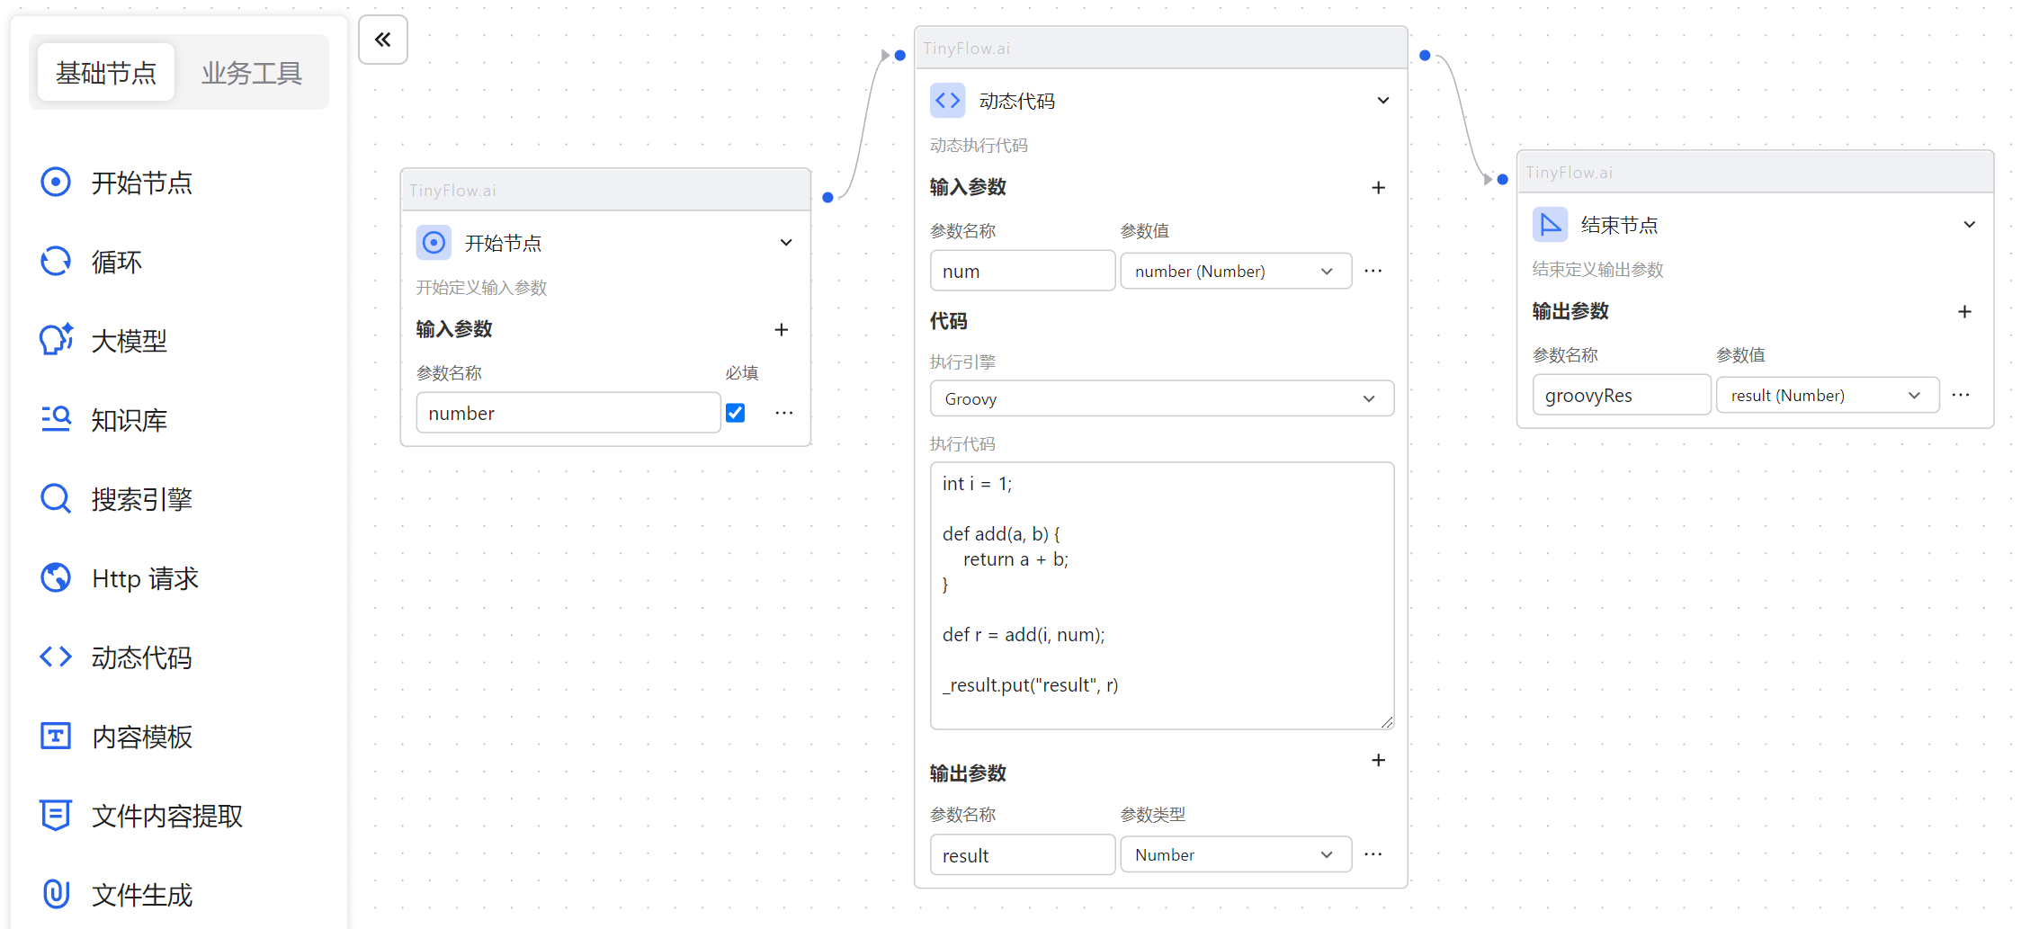Open more options for the result output parameter
This screenshot has width=2030, height=929.
coord(1373,854)
